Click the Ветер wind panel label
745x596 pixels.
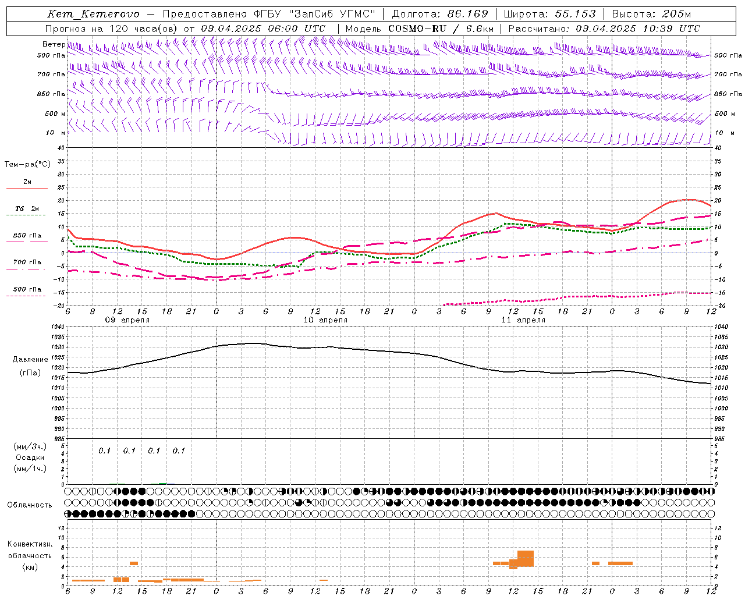pyautogui.click(x=54, y=44)
